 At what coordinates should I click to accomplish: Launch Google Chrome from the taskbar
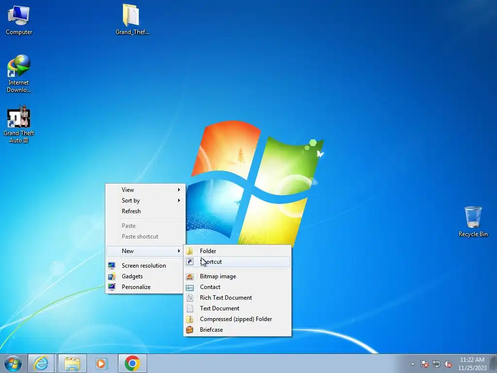tap(132, 363)
